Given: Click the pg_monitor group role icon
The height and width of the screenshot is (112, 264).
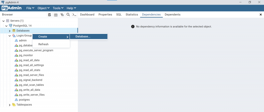Looking at the screenshot, I should 16,55.
